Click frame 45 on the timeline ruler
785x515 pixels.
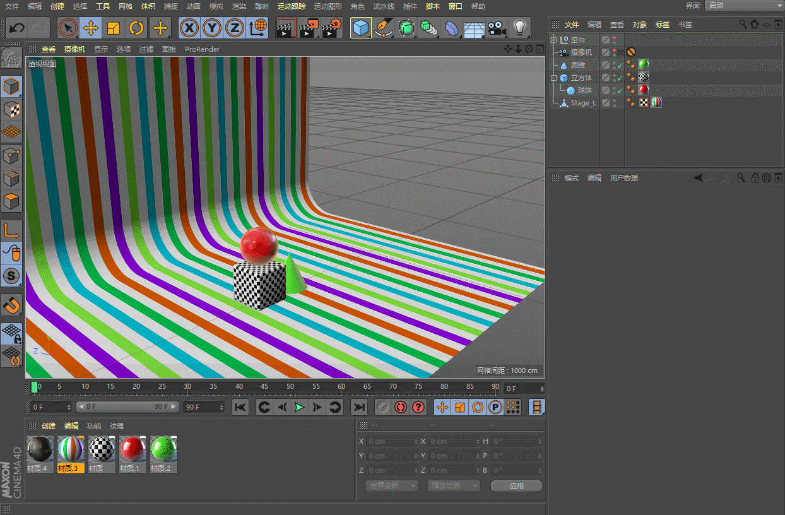pos(264,387)
